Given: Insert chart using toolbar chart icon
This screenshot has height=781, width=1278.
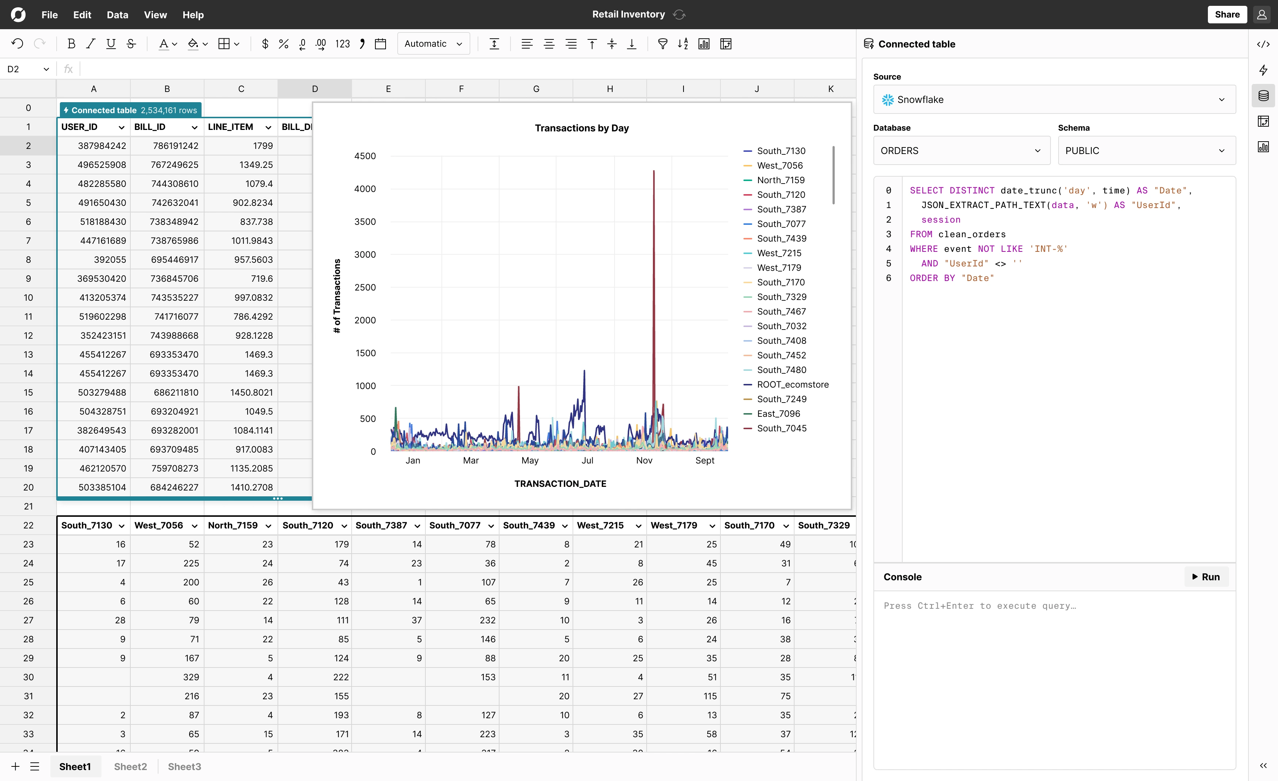Looking at the screenshot, I should coord(704,44).
